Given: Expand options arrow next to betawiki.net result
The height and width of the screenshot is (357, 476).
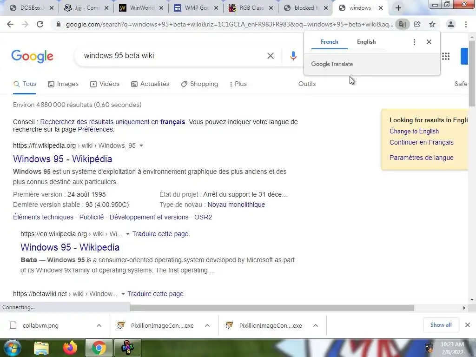Looking at the screenshot, I should coord(123,294).
